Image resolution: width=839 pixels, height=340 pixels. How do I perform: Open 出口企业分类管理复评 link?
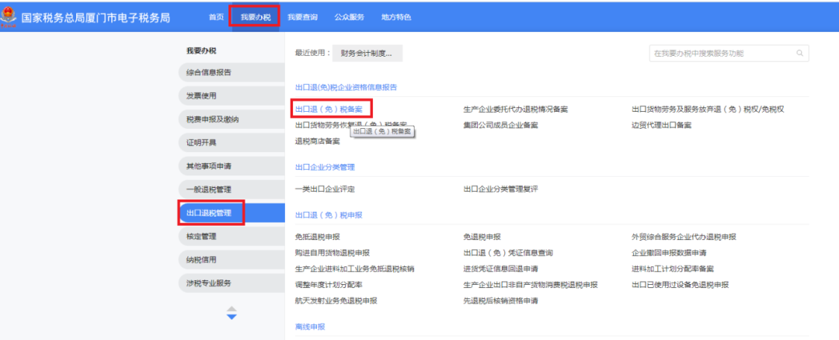(x=500, y=189)
